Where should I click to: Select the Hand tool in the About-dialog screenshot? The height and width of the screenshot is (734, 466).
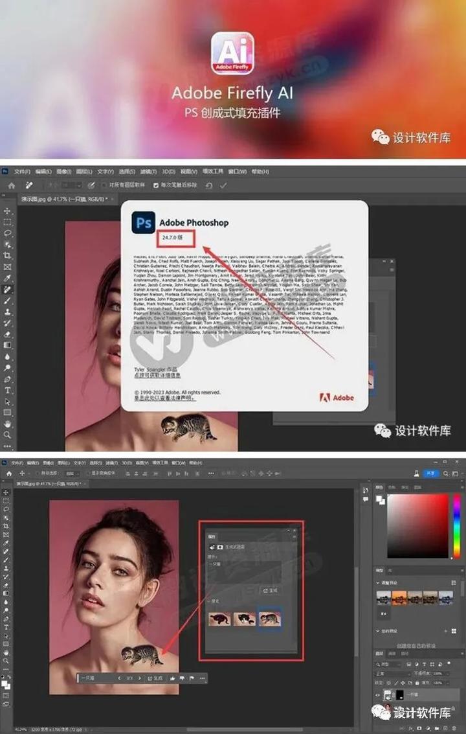coord(8,424)
